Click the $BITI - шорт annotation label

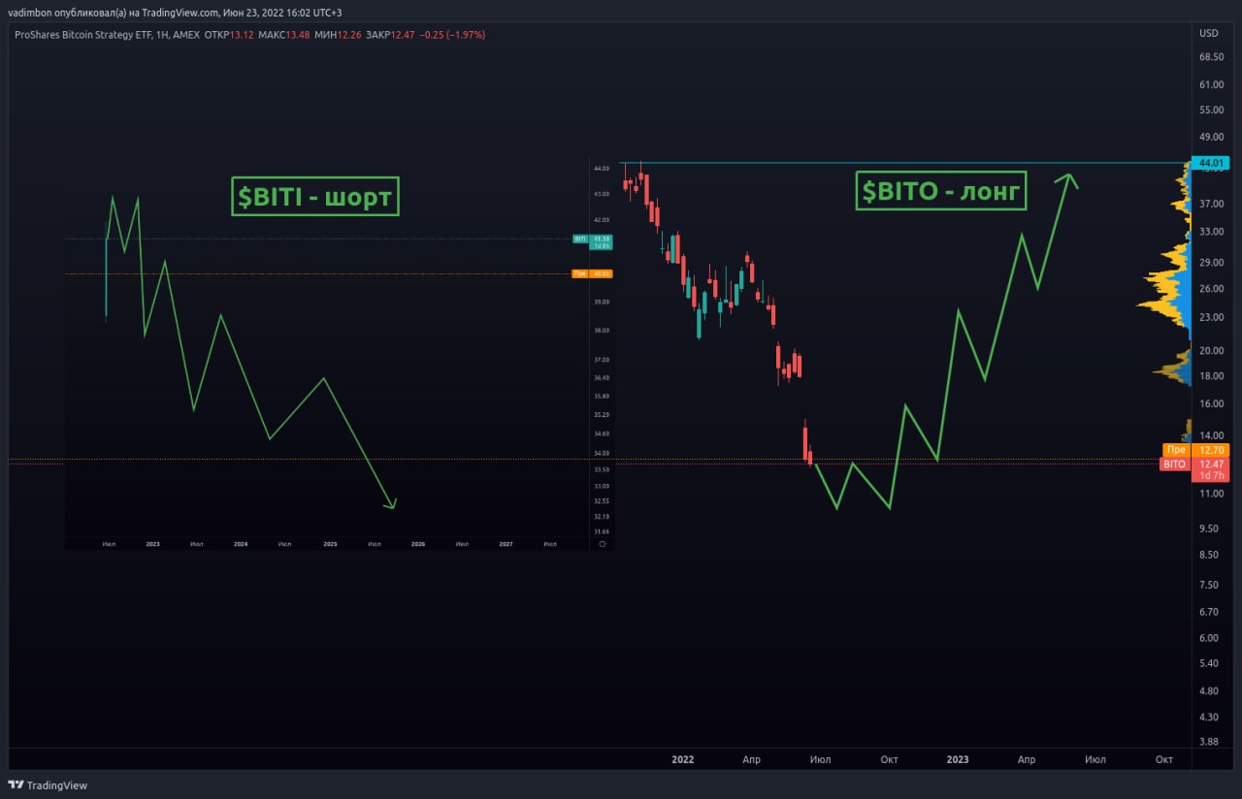[x=315, y=196]
